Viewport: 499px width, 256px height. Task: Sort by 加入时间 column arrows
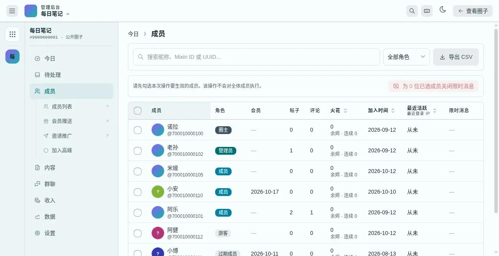pyautogui.click(x=393, y=111)
